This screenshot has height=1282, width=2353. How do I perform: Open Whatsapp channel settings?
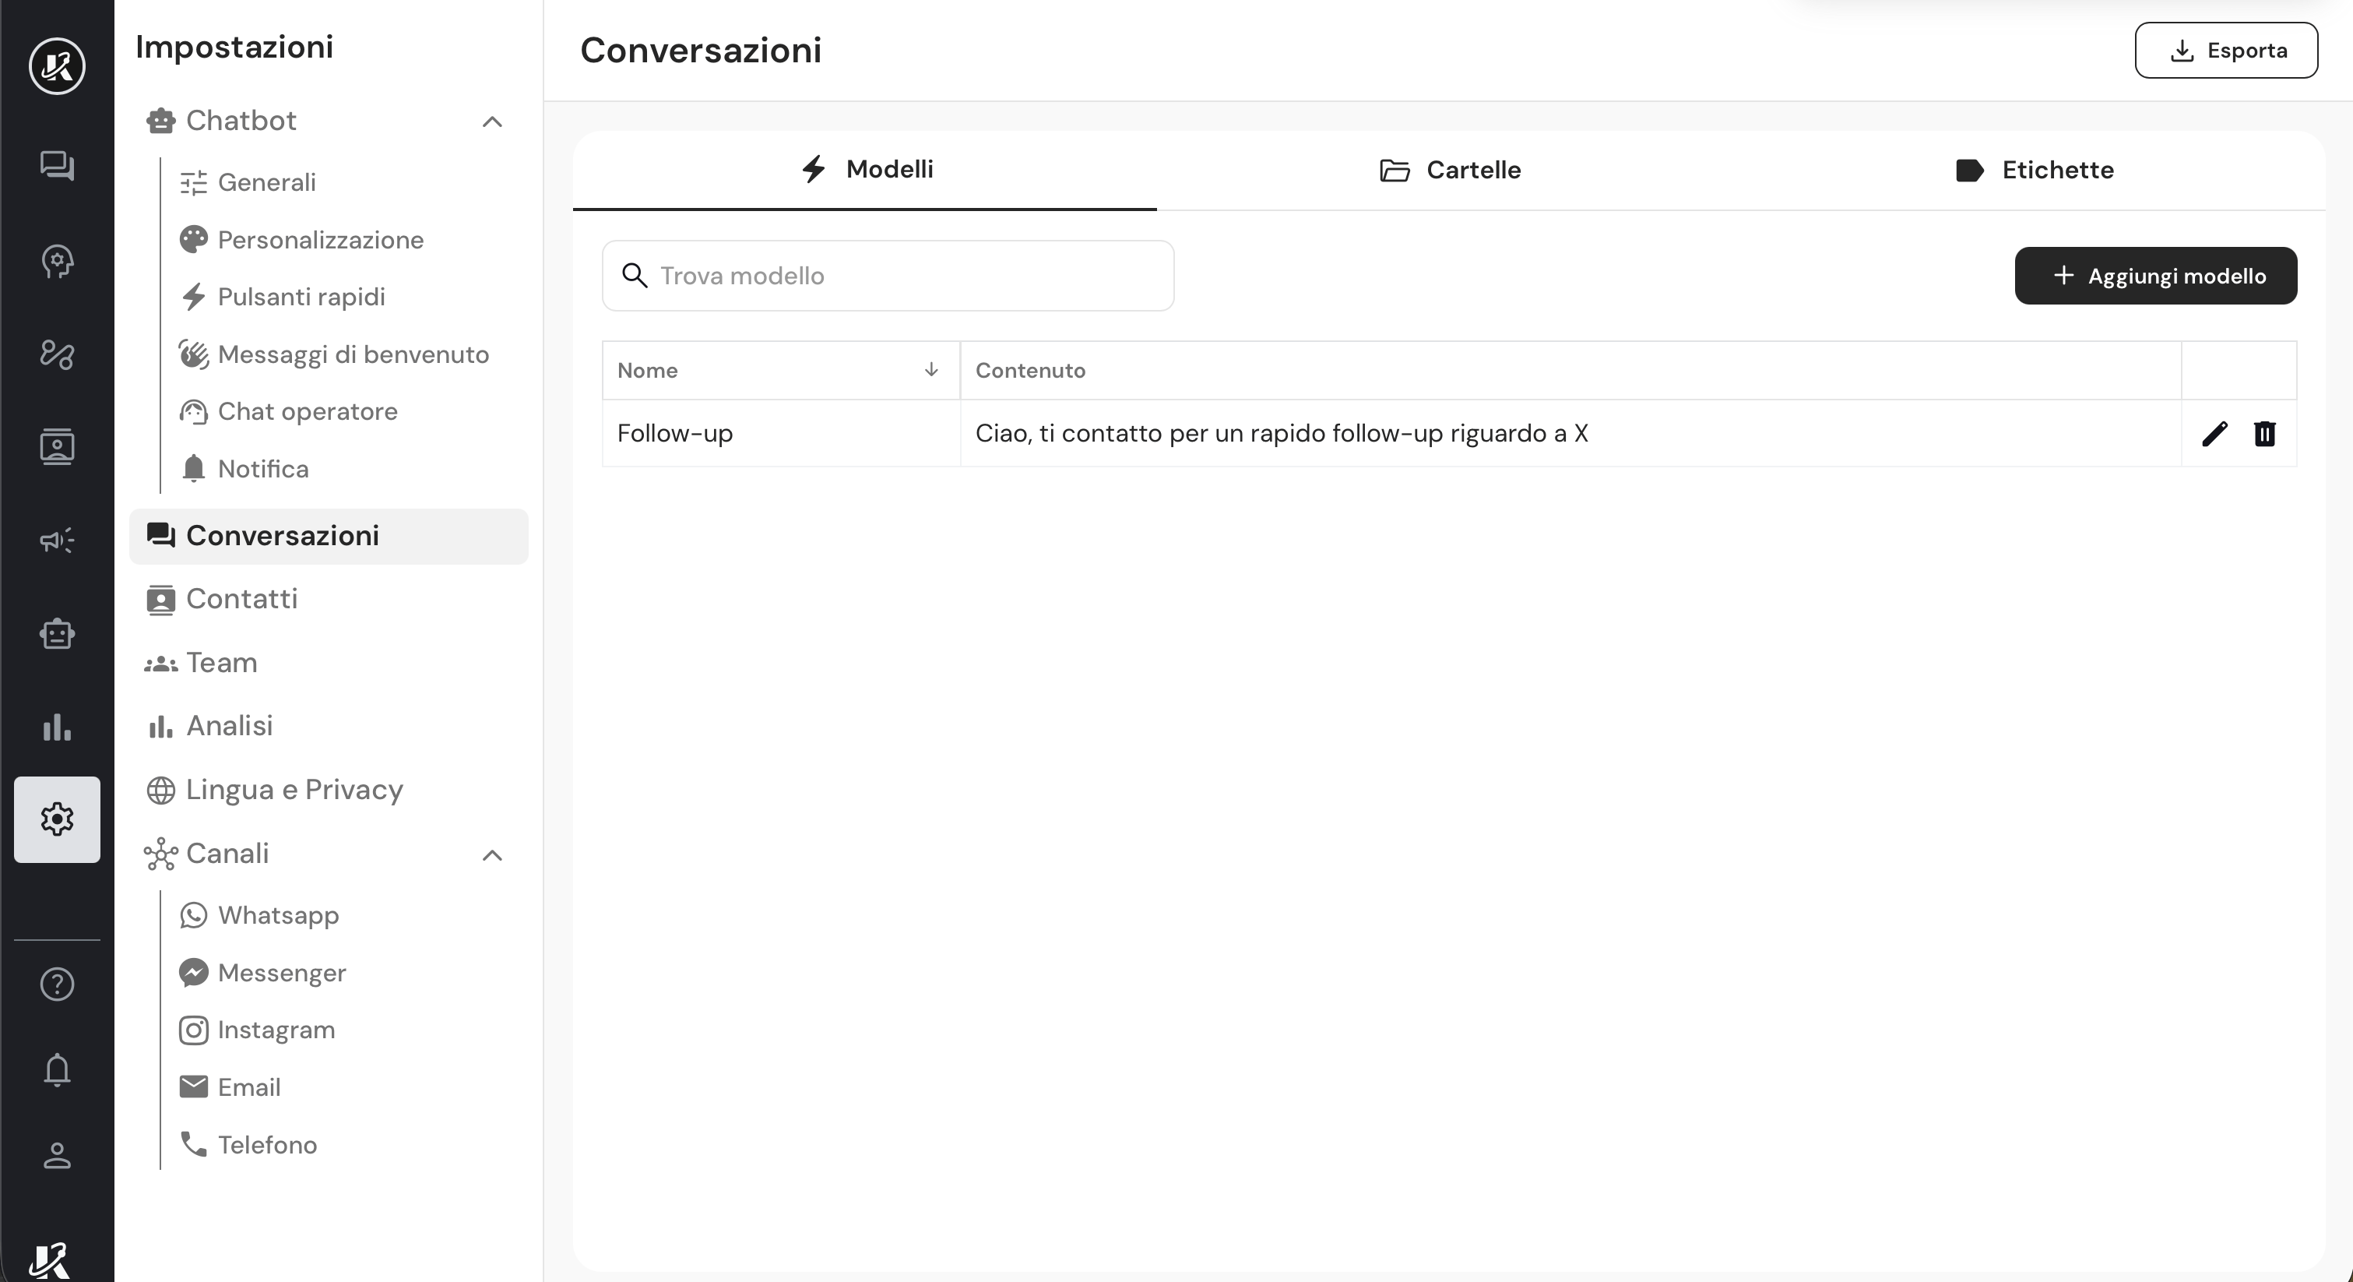278,916
